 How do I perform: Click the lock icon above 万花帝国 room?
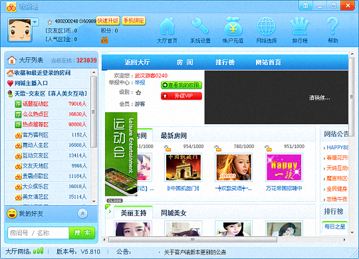click(x=268, y=148)
